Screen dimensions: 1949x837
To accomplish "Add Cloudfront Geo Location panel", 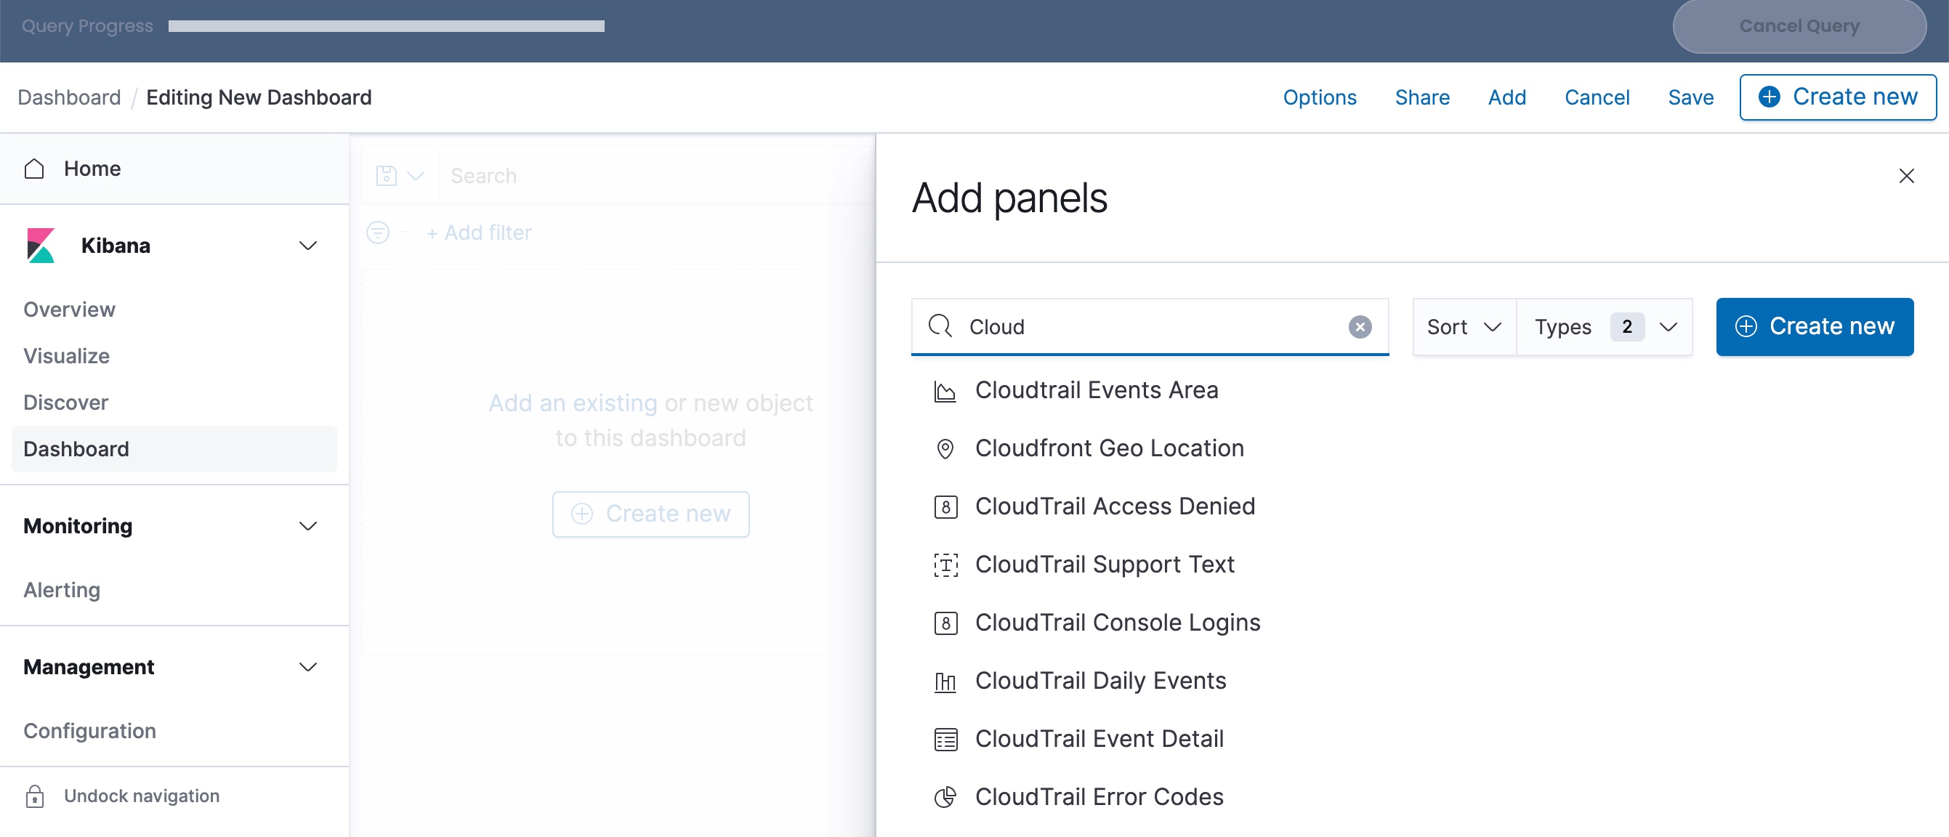I will [1109, 449].
